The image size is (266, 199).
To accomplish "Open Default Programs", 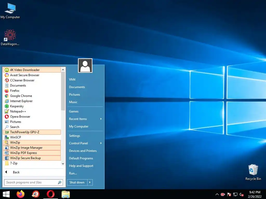I will (85, 158).
